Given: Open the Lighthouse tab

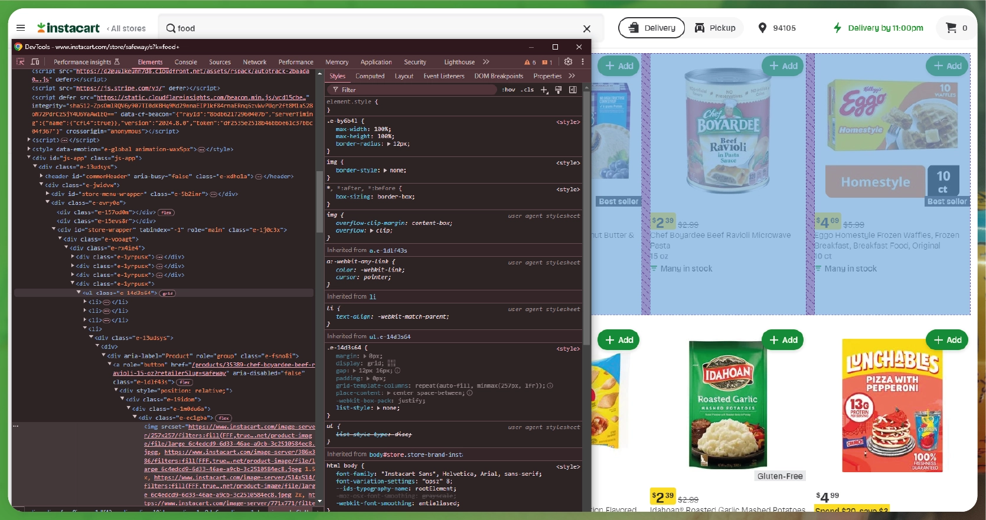Looking at the screenshot, I should 459,62.
